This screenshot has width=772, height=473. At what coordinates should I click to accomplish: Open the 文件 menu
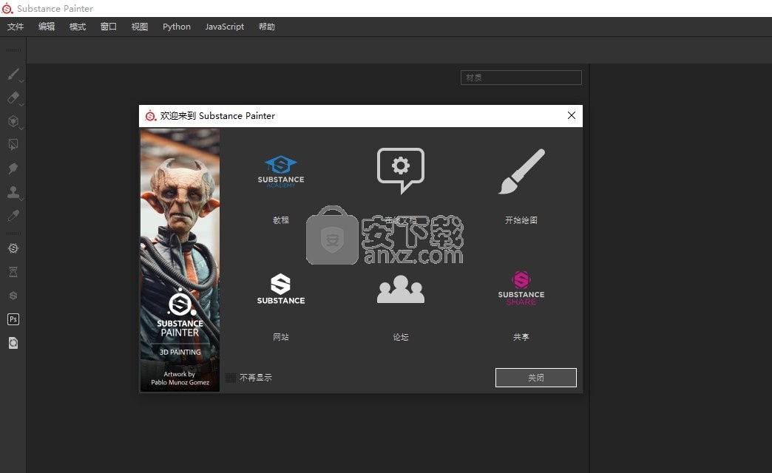pos(16,27)
